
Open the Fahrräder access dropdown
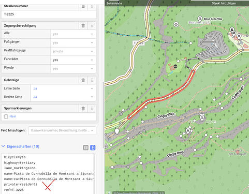coord(73,60)
